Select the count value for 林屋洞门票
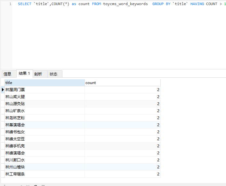Image resolution: width=226 pixels, height=186 pixels. pos(123,90)
